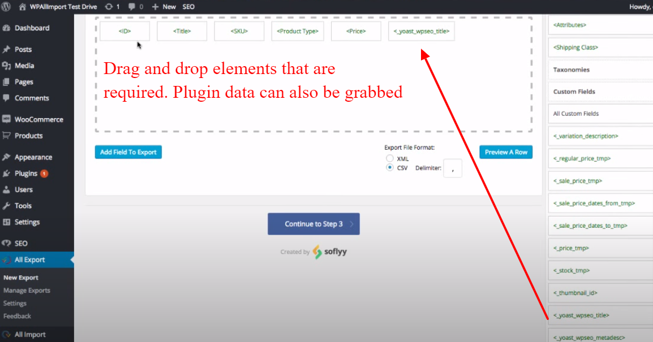This screenshot has height=342, width=653.
Task: Click <_sale_price_tmp> element
Action: [600, 181]
